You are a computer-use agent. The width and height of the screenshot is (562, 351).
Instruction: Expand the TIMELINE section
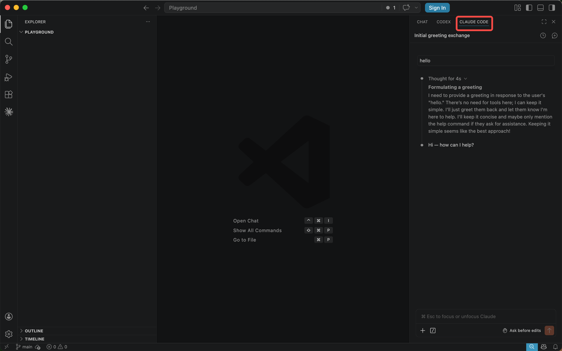87,339
